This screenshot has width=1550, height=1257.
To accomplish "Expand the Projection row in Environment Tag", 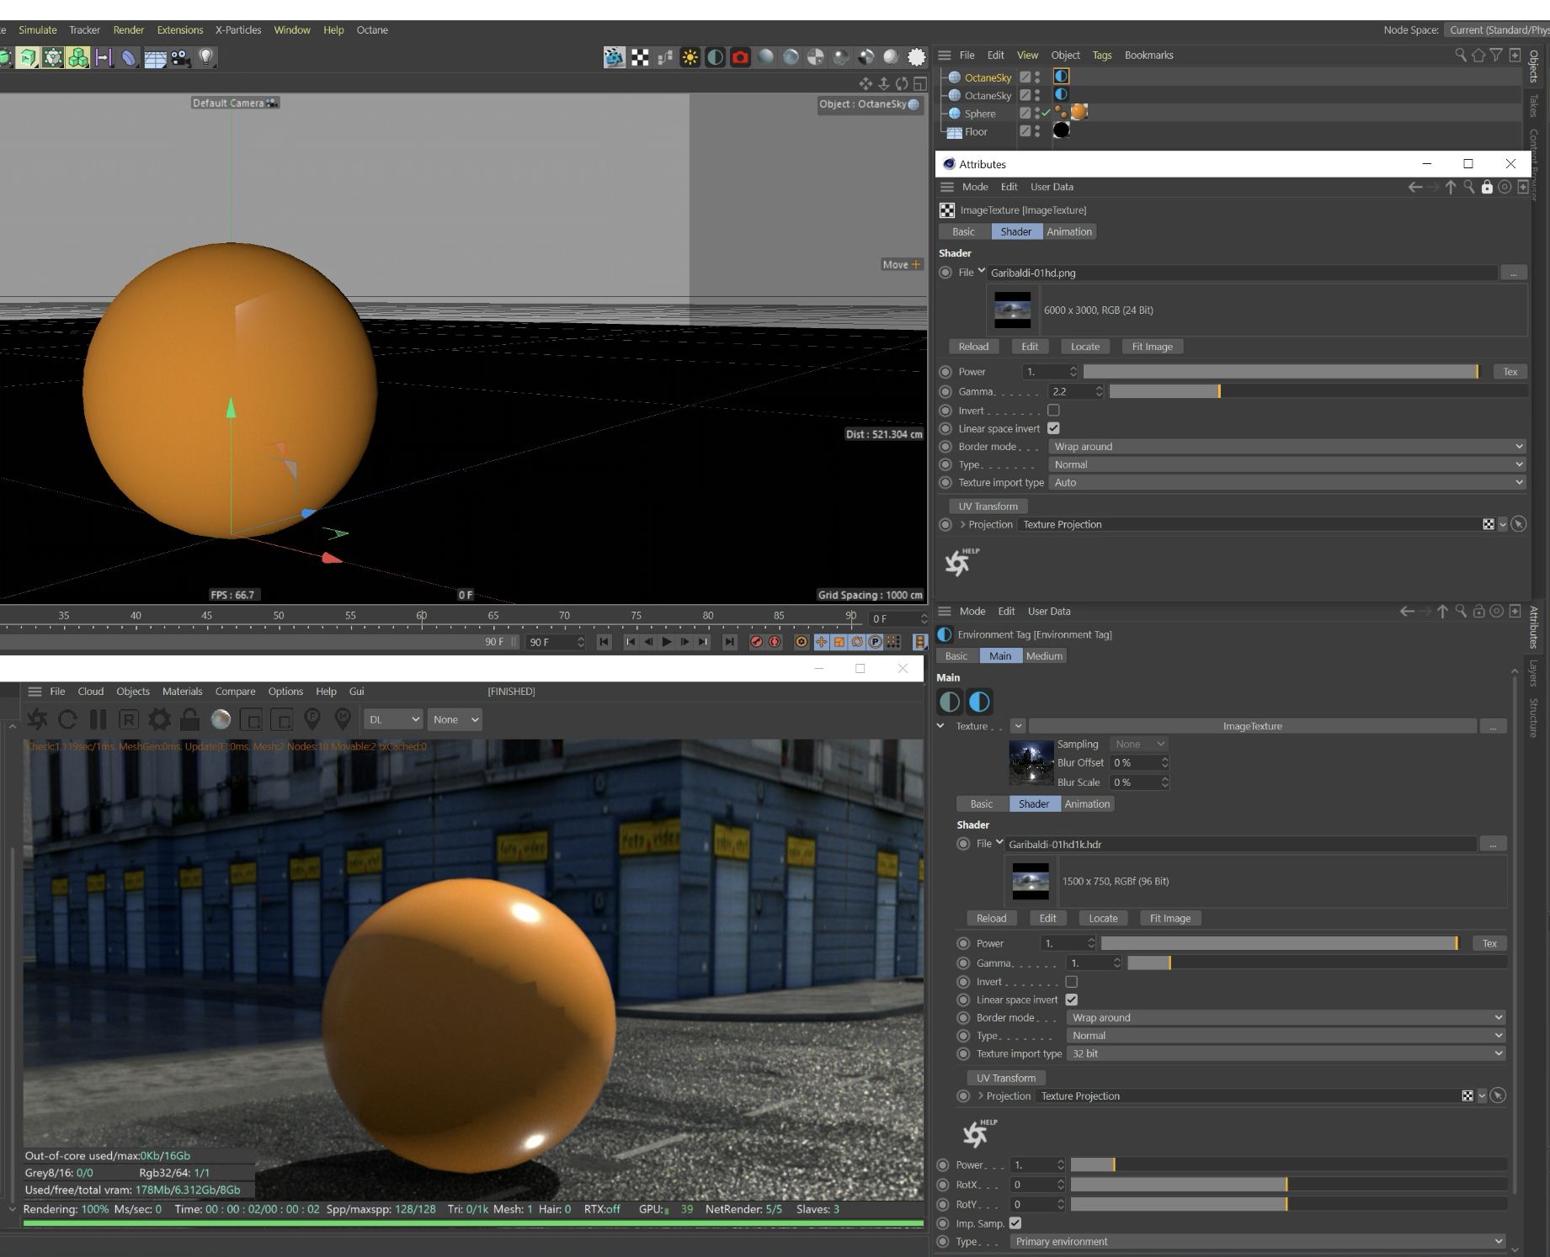I will [x=981, y=1096].
